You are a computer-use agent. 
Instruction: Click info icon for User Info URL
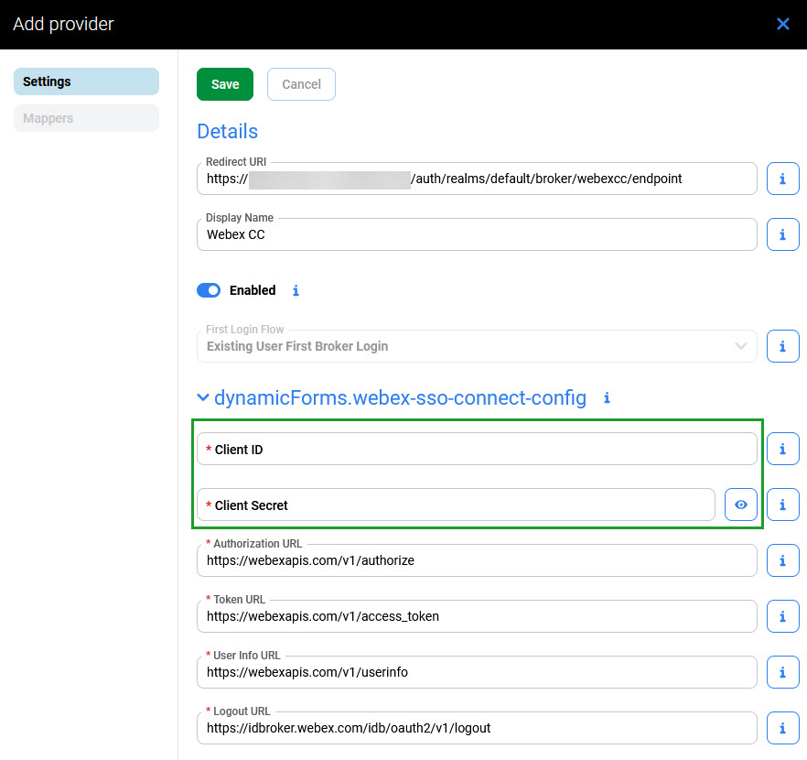coord(782,672)
